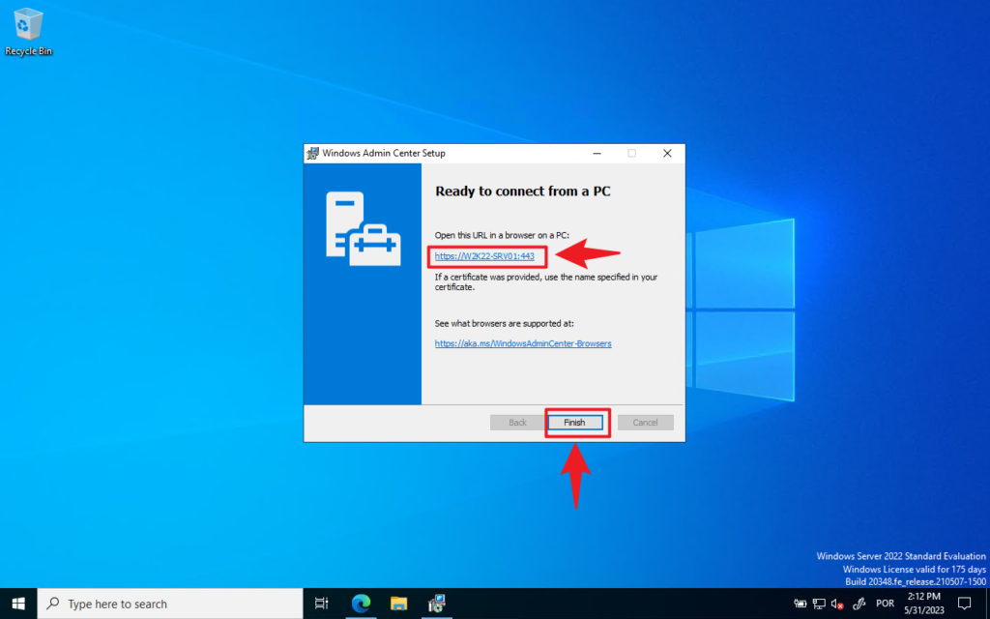Open the power status icon in system tray

pos(799,603)
